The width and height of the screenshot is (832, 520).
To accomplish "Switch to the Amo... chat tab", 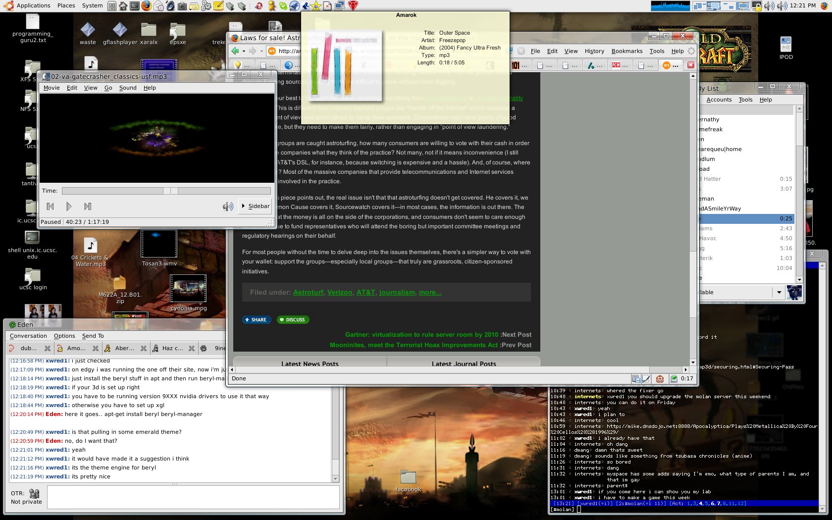I will point(77,348).
